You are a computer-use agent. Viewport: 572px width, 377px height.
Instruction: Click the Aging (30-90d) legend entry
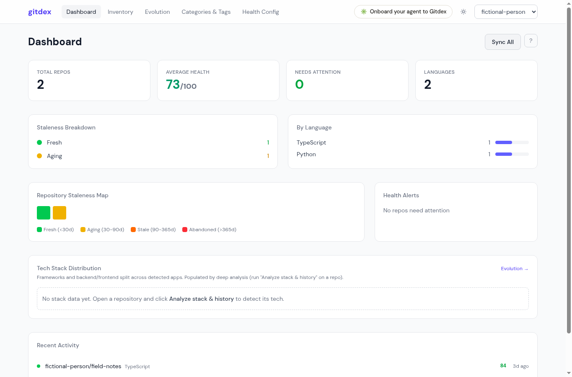coord(102,230)
